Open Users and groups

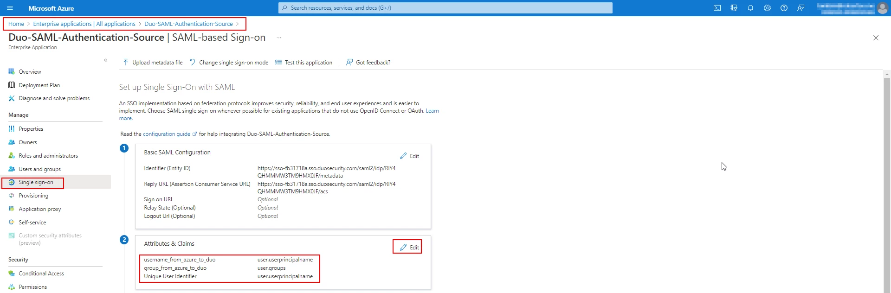(x=39, y=169)
